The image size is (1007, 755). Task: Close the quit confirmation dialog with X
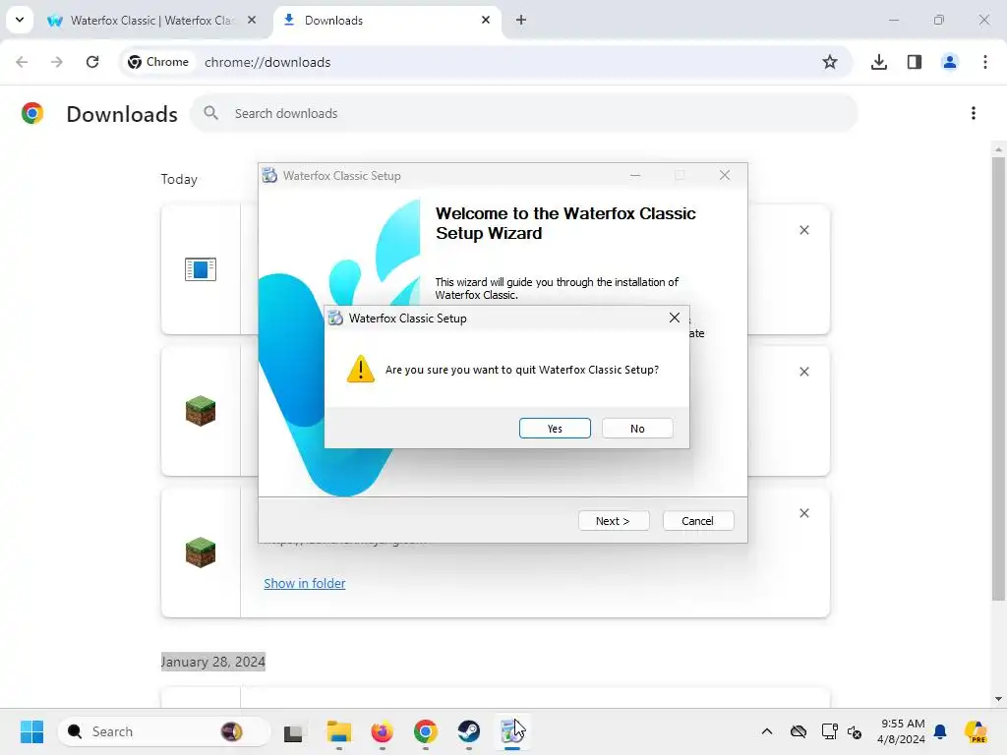pos(675,318)
